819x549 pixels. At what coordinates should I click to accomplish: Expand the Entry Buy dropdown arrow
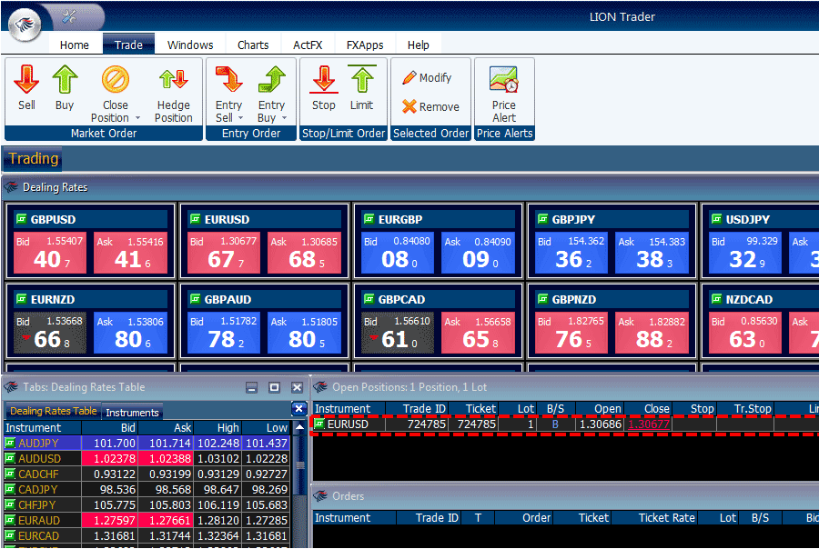(284, 118)
